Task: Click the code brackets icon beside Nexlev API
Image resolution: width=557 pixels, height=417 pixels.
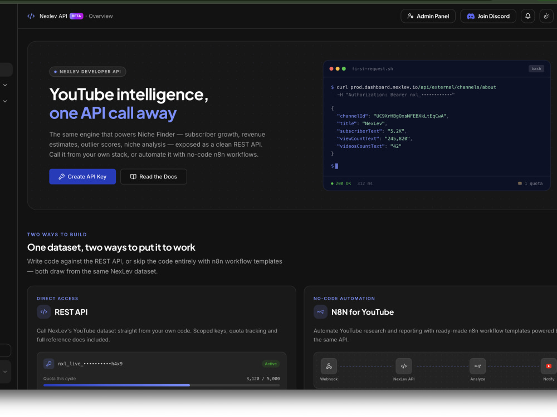Action: (x=31, y=16)
